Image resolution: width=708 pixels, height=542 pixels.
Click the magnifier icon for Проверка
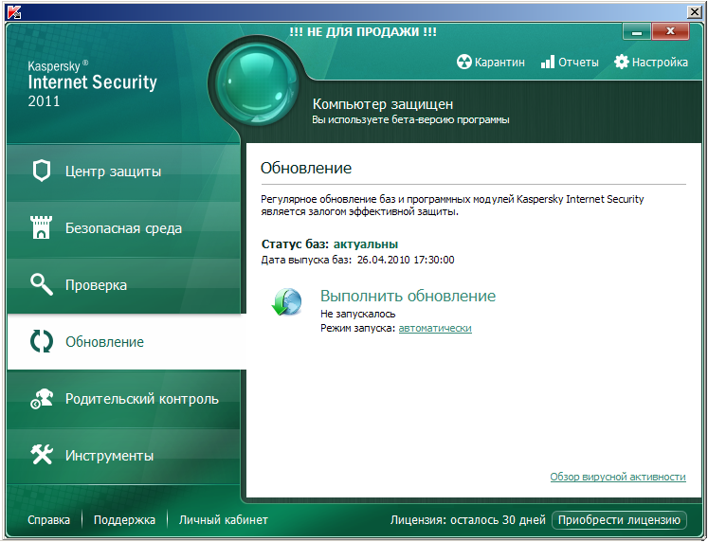click(x=42, y=284)
